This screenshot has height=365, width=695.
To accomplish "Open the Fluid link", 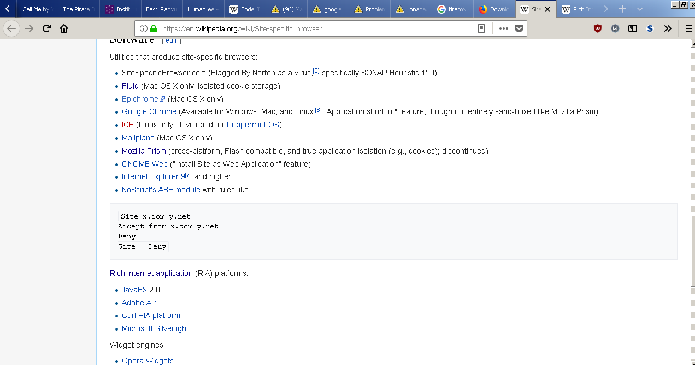I will coord(130,86).
